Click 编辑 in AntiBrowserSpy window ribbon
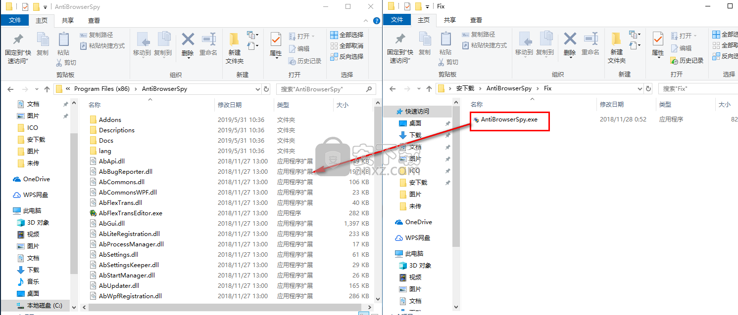 (299, 48)
